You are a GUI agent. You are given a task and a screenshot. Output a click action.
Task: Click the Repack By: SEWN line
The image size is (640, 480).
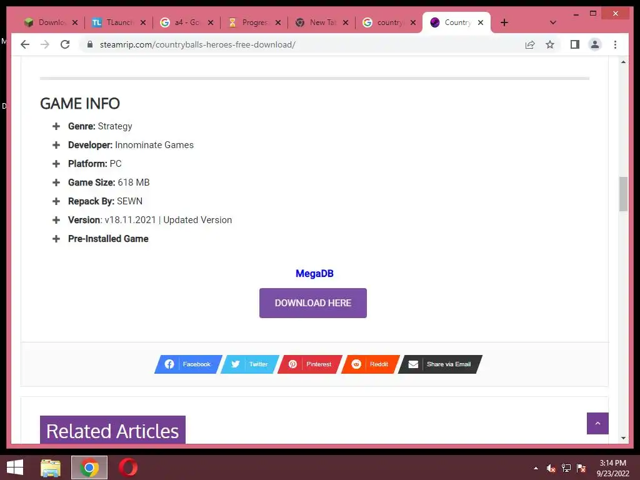tap(105, 201)
